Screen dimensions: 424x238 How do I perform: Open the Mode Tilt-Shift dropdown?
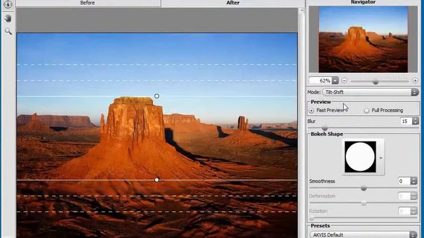[x=370, y=93]
